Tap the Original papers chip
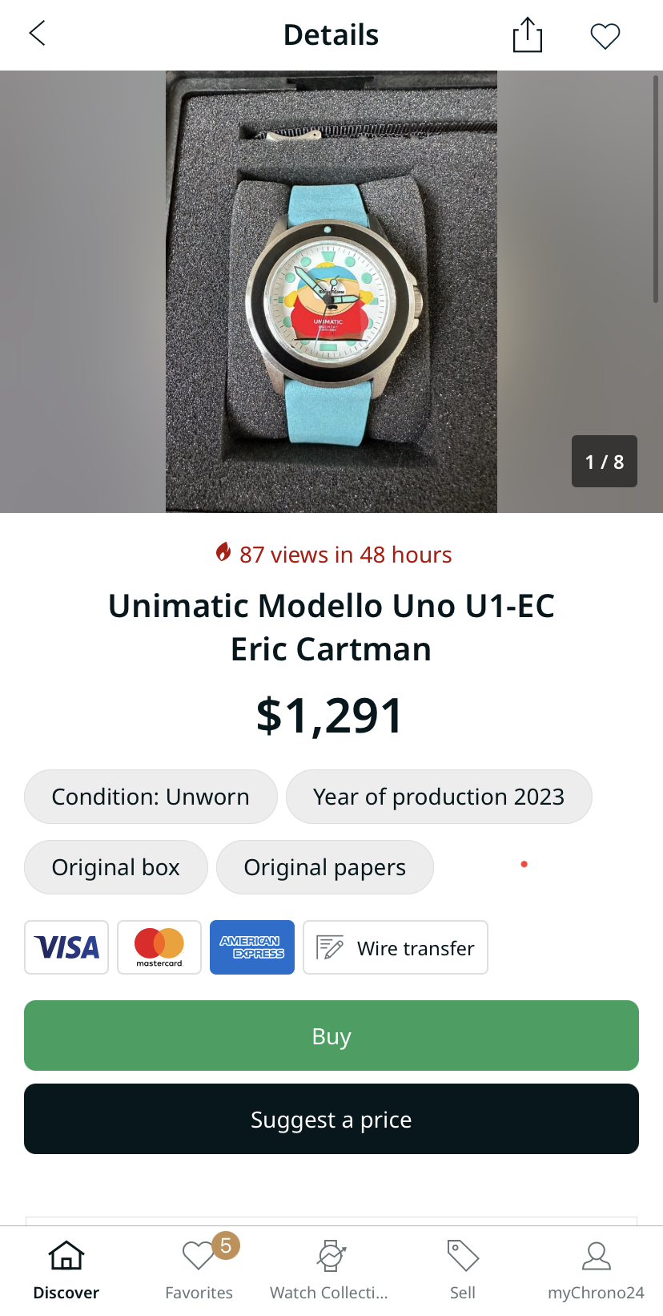Screen dimensions: 663x1316 [x=325, y=867]
